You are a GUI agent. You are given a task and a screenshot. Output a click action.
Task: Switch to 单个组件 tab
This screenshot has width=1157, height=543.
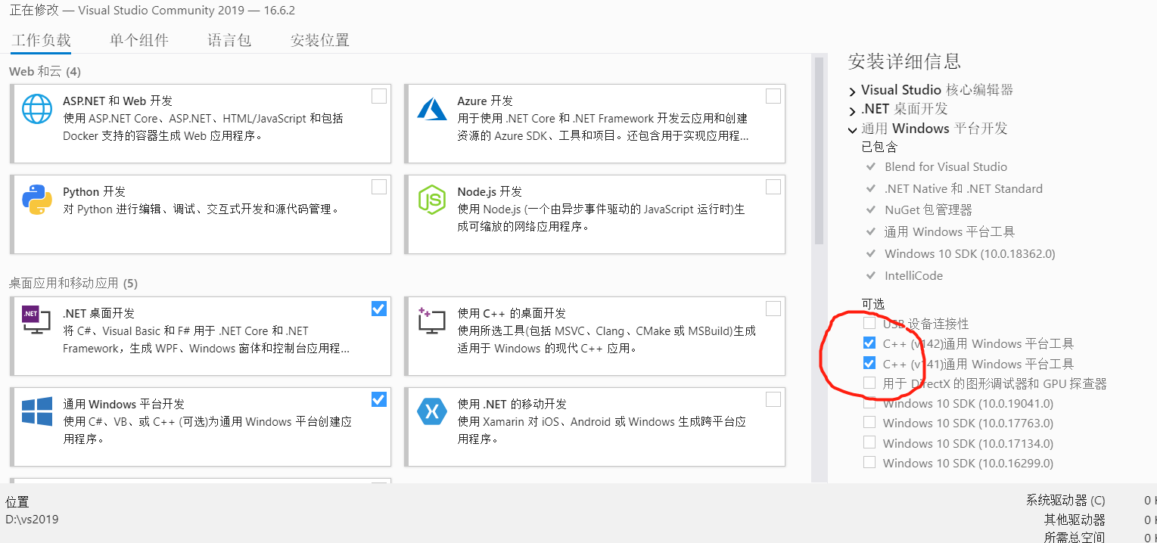click(x=139, y=41)
